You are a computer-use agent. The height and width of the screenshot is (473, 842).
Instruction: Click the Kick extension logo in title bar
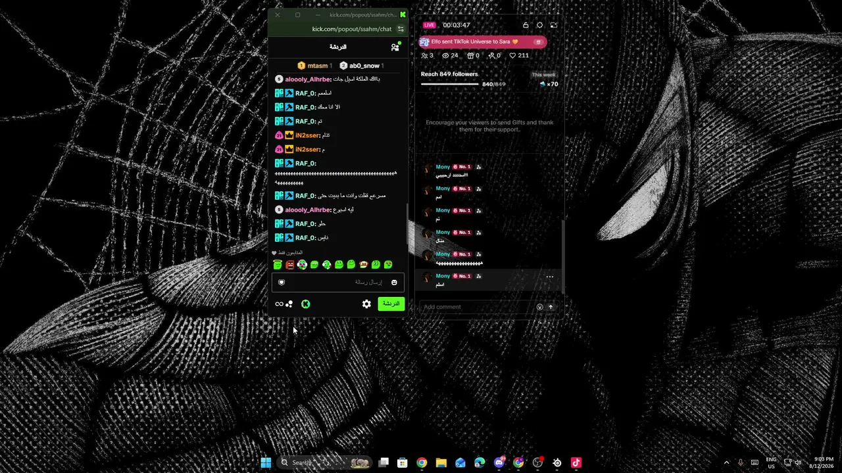[403, 14]
